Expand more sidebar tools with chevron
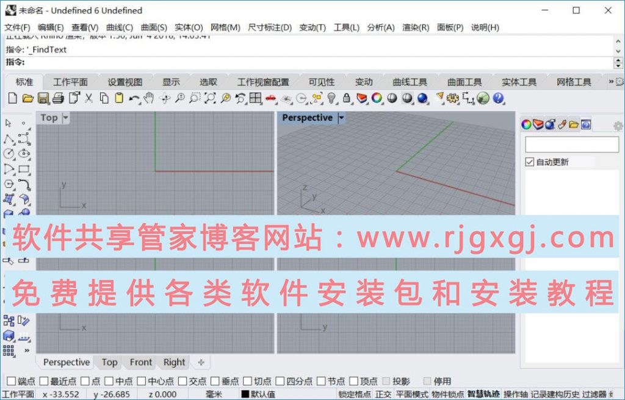The height and width of the screenshot is (400, 625). [27, 351]
